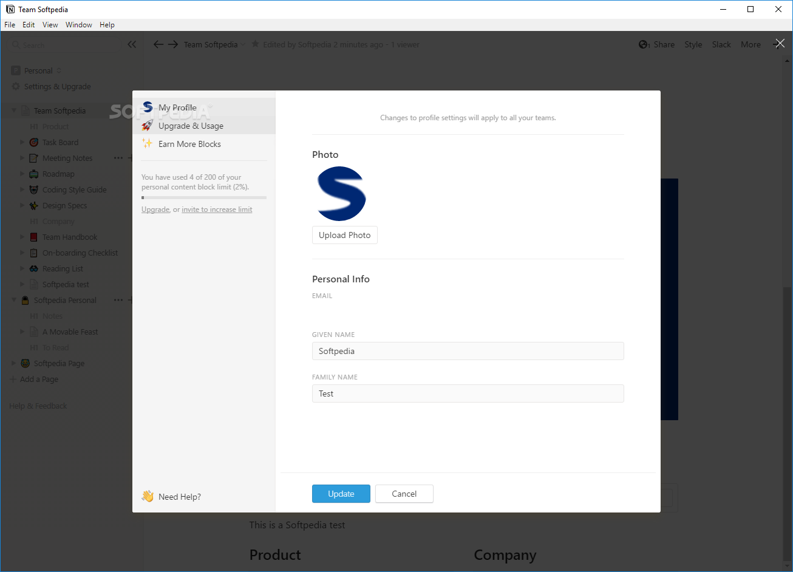
Task: Open the Window menu
Action: [x=79, y=25]
